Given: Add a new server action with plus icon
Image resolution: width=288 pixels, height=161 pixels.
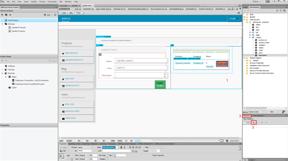Looking at the screenshot, I should pos(2,15).
